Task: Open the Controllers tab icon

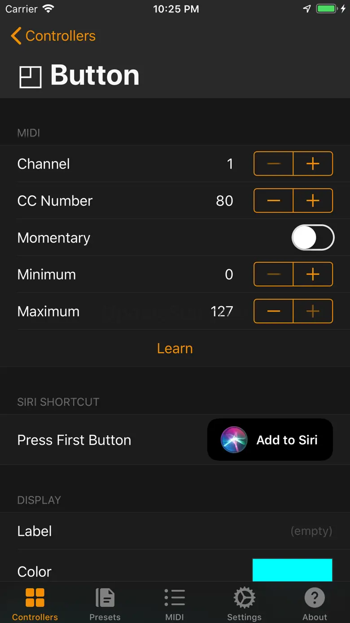Action: click(x=35, y=598)
